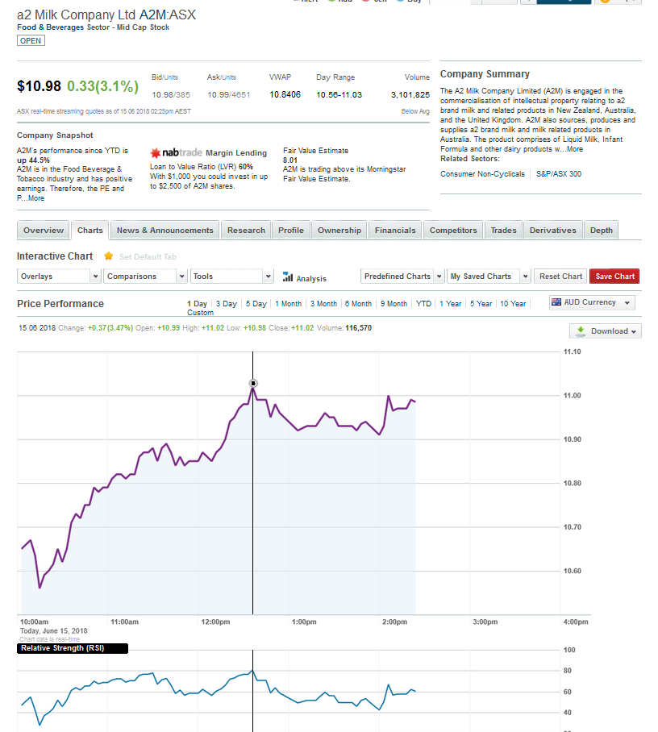Expand the Predefined Charts dropdown

(402, 277)
